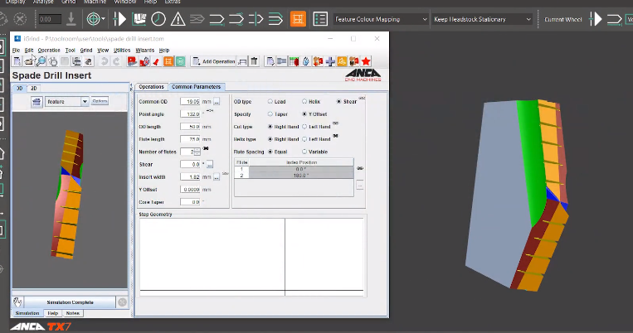The height and width of the screenshot is (333, 633).
Task: Set Flute Spacing to Variable
Action: coord(304,152)
